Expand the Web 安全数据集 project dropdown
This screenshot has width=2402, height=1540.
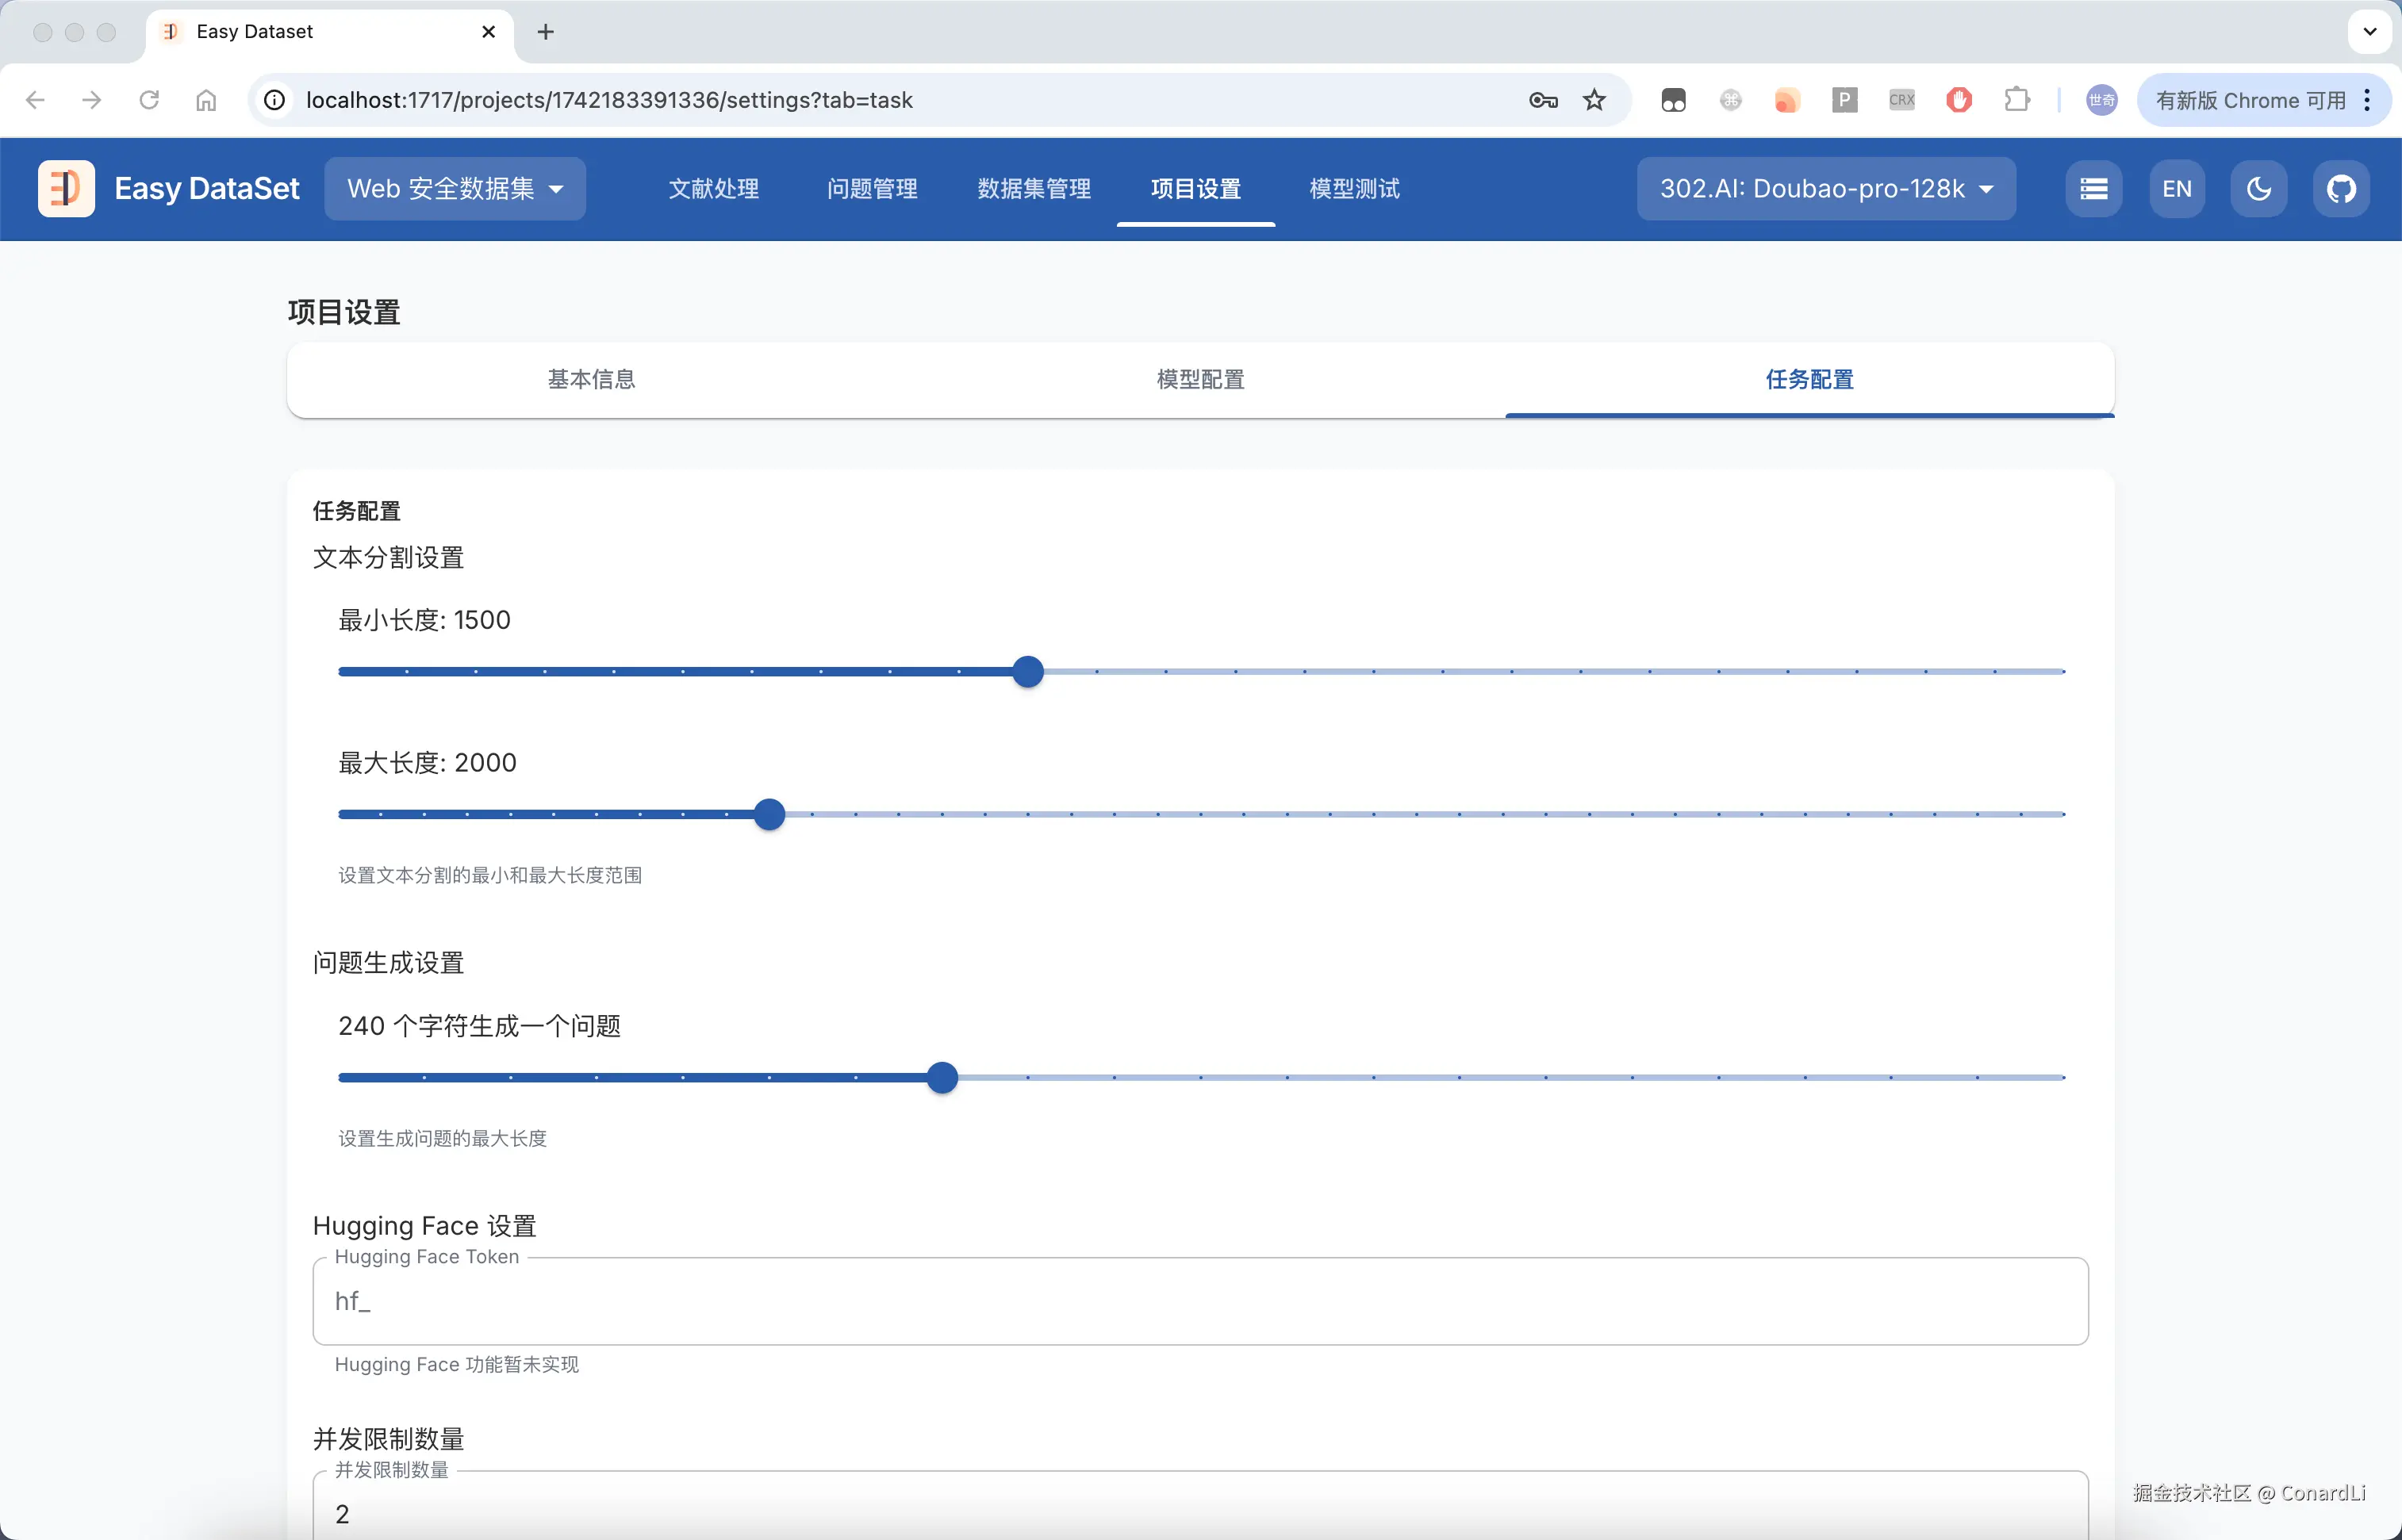click(x=455, y=188)
